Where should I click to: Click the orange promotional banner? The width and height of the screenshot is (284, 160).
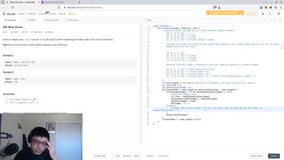[x=225, y=13]
